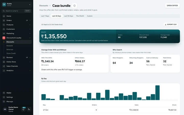184x115 pixels.
Task: Click the Online Store icon
Action: pos(4,62)
